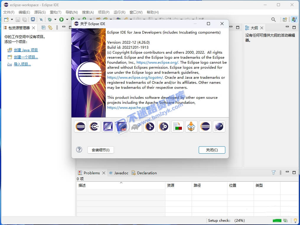
Task: Toggle Skip All Breakpoints in toolbar
Action: click(41, 19)
